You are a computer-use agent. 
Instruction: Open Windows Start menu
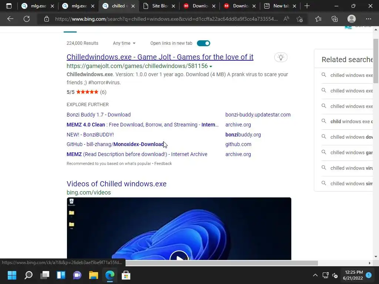tap(12, 275)
